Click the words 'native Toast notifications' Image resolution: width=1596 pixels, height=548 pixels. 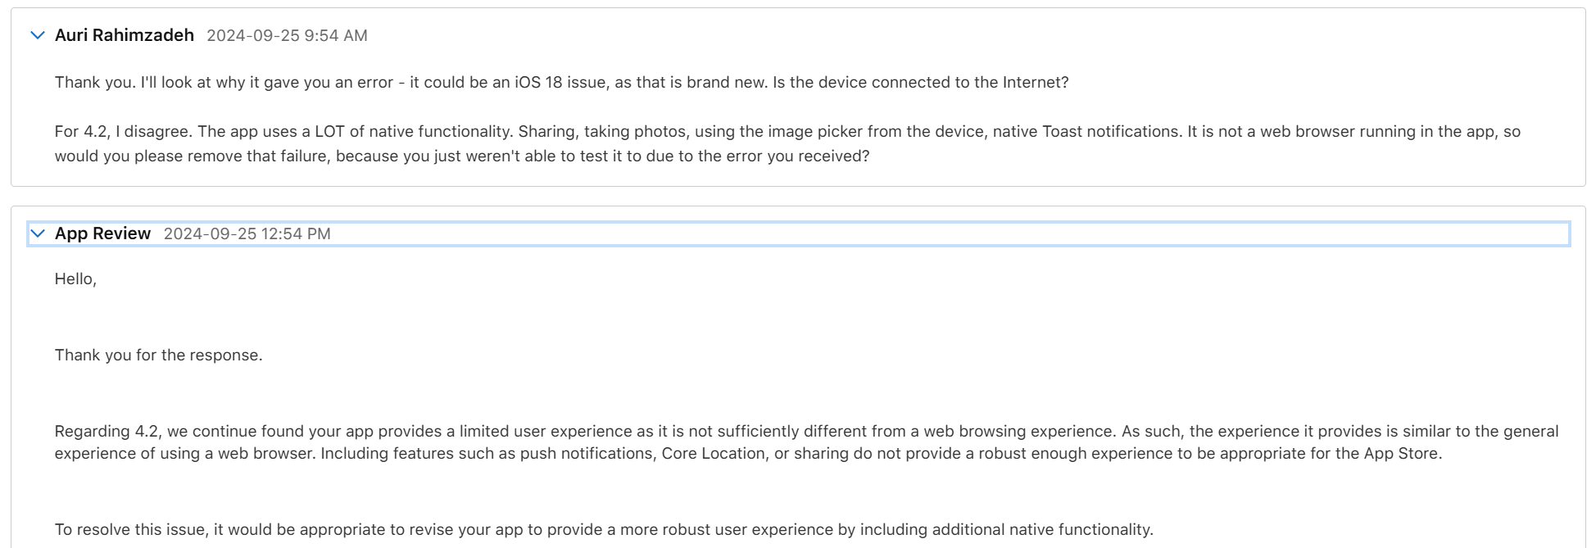(1086, 132)
